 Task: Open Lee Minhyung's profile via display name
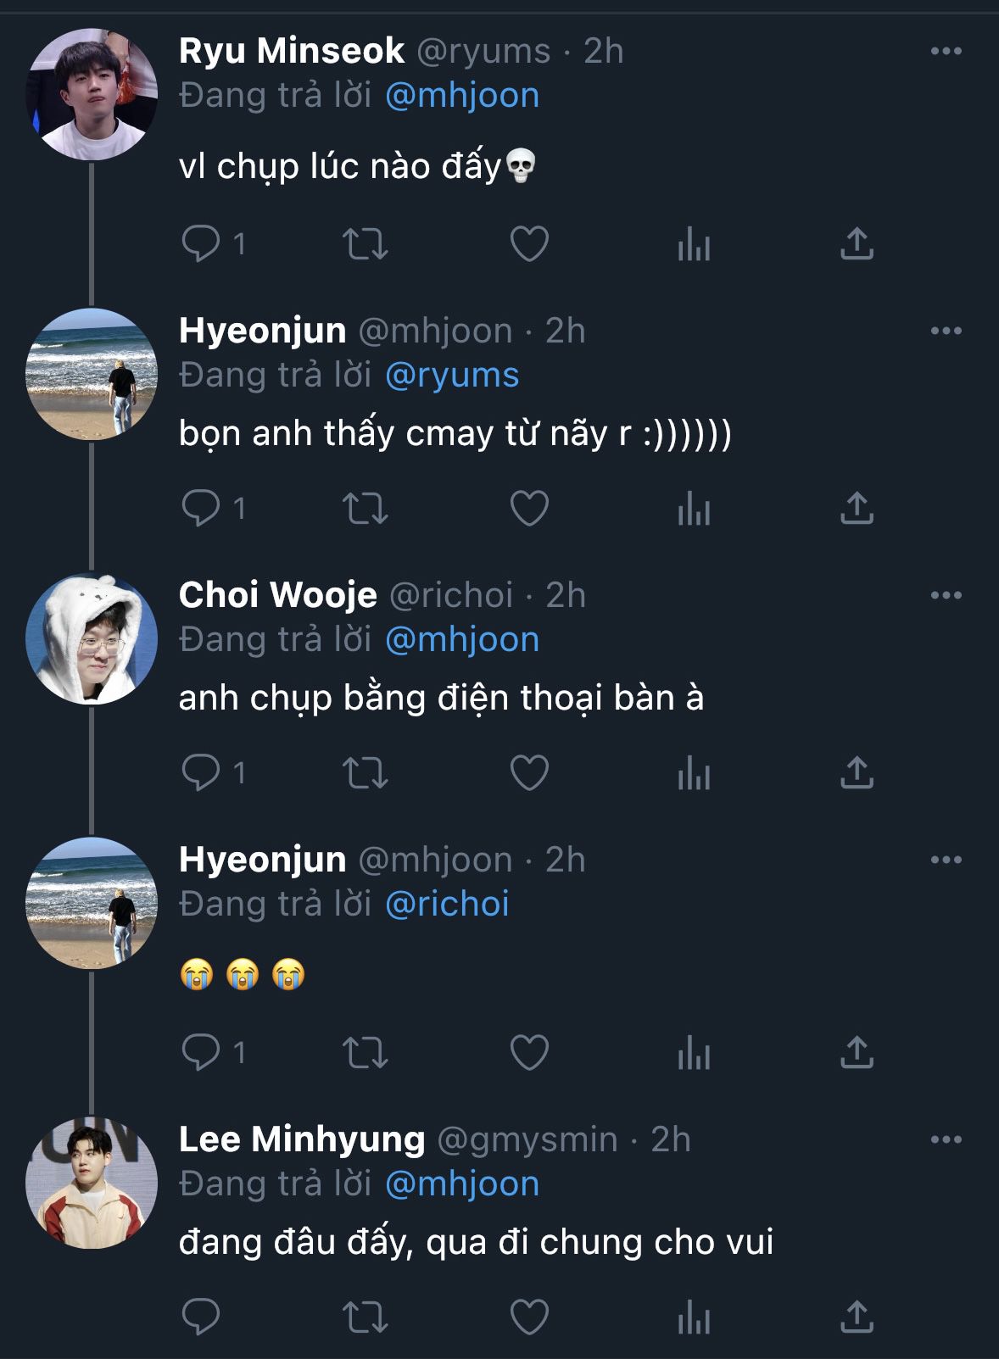[302, 1139]
